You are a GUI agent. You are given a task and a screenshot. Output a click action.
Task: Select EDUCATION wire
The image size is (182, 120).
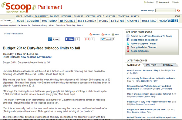click(x=123, y=16)
